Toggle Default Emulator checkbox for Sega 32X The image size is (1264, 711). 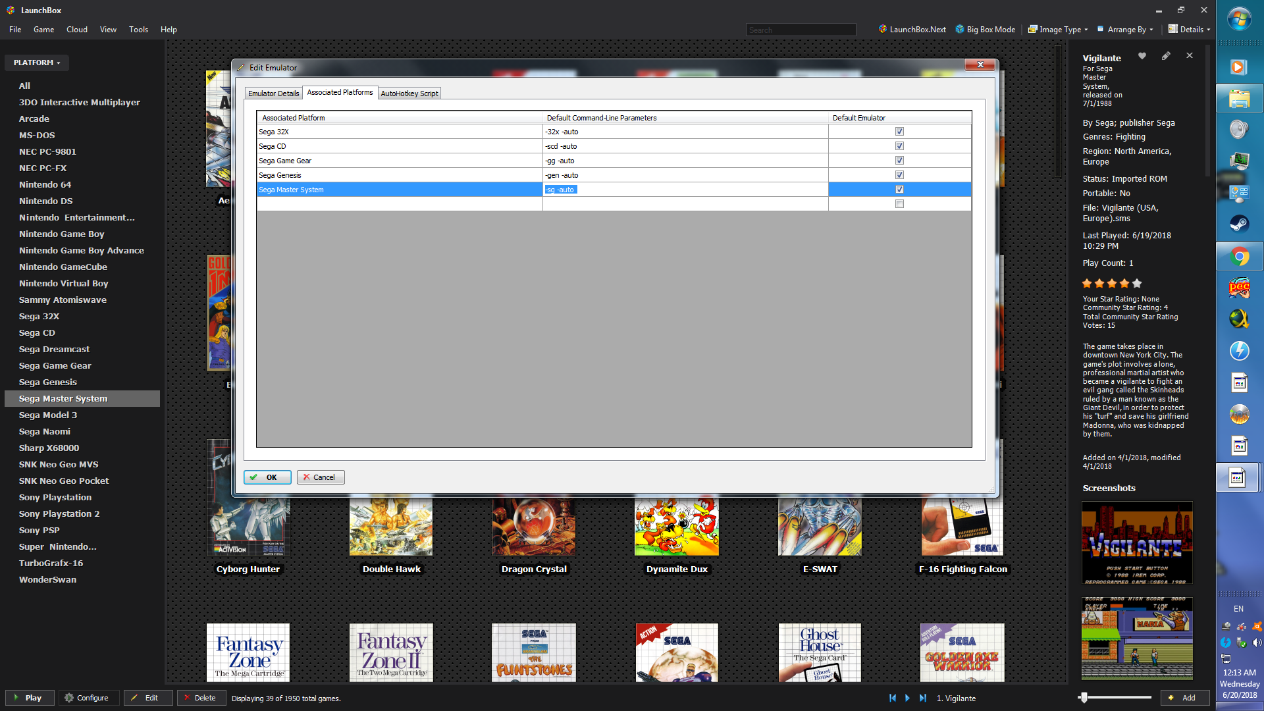tap(899, 132)
